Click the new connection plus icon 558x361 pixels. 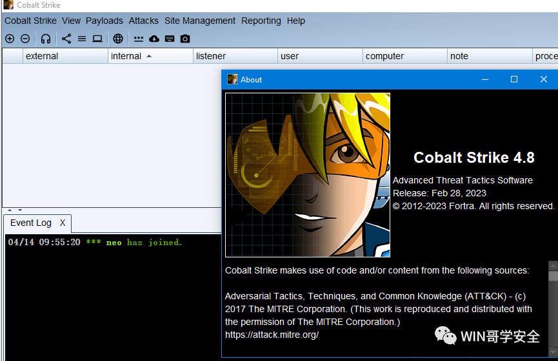tap(10, 39)
